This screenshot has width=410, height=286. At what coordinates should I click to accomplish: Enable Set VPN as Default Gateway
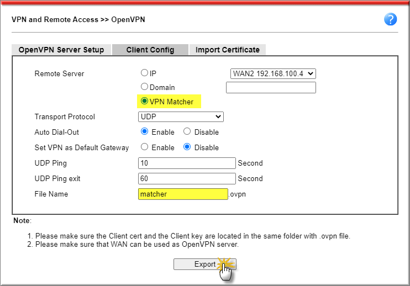point(144,147)
